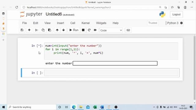Restart the kernel with circular arrow

(x=89, y=30)
